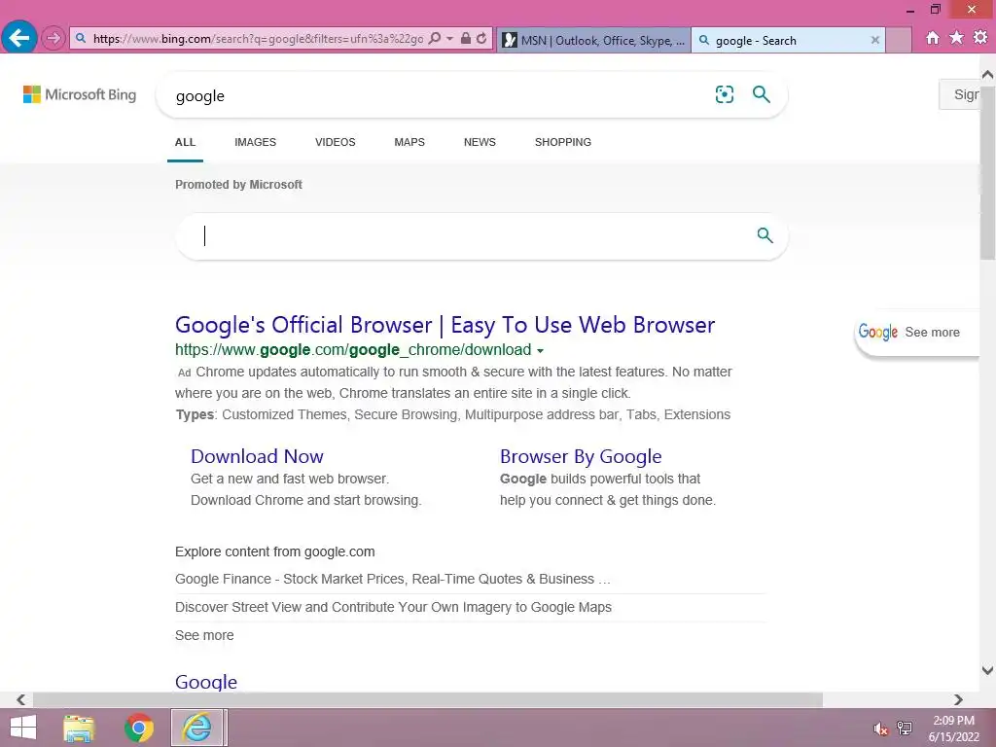Click the network tray icon
Screen dimensions: 996x747
(905, 729)
